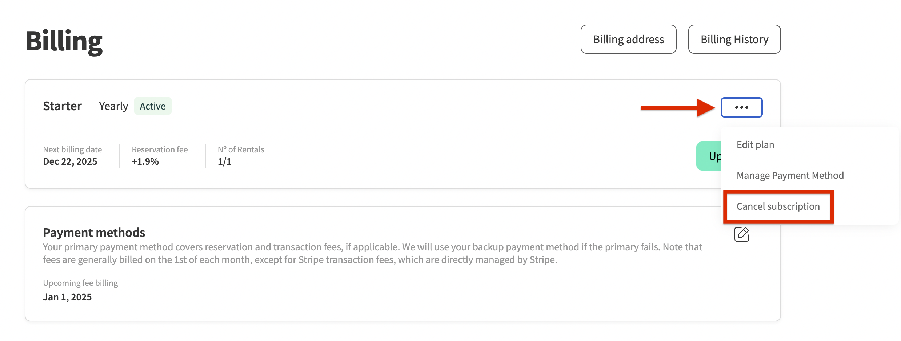
Task: Choose Manage Payment Method option
Action: [x=790, y=176]
